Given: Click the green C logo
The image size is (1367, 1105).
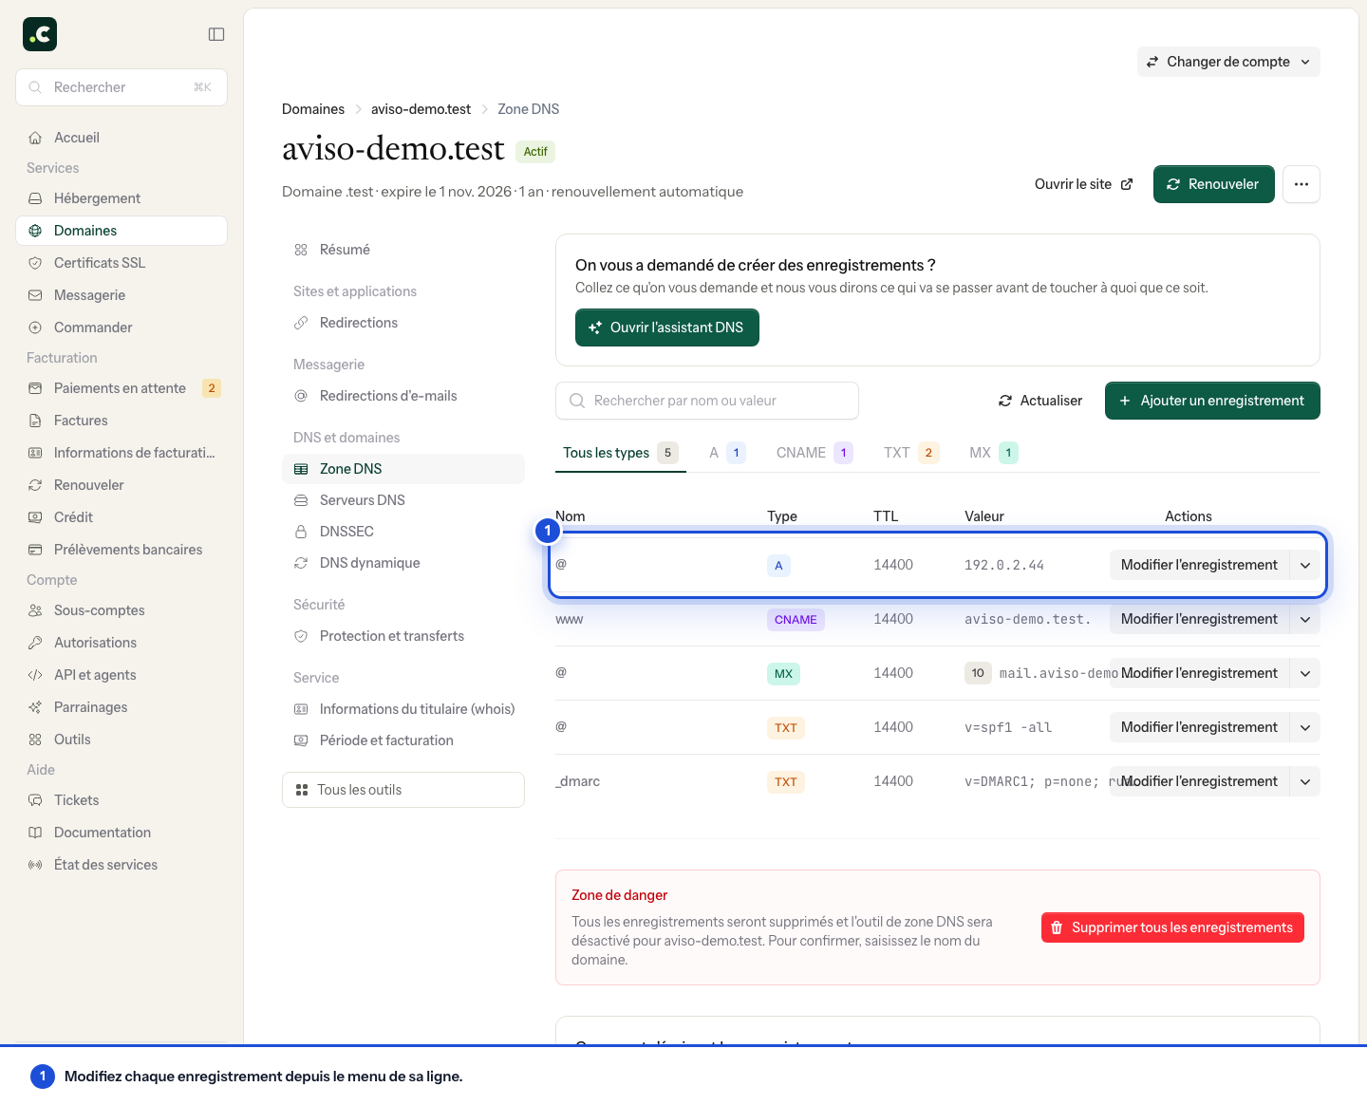Looking at the screenshot, I should coord(40,34).
